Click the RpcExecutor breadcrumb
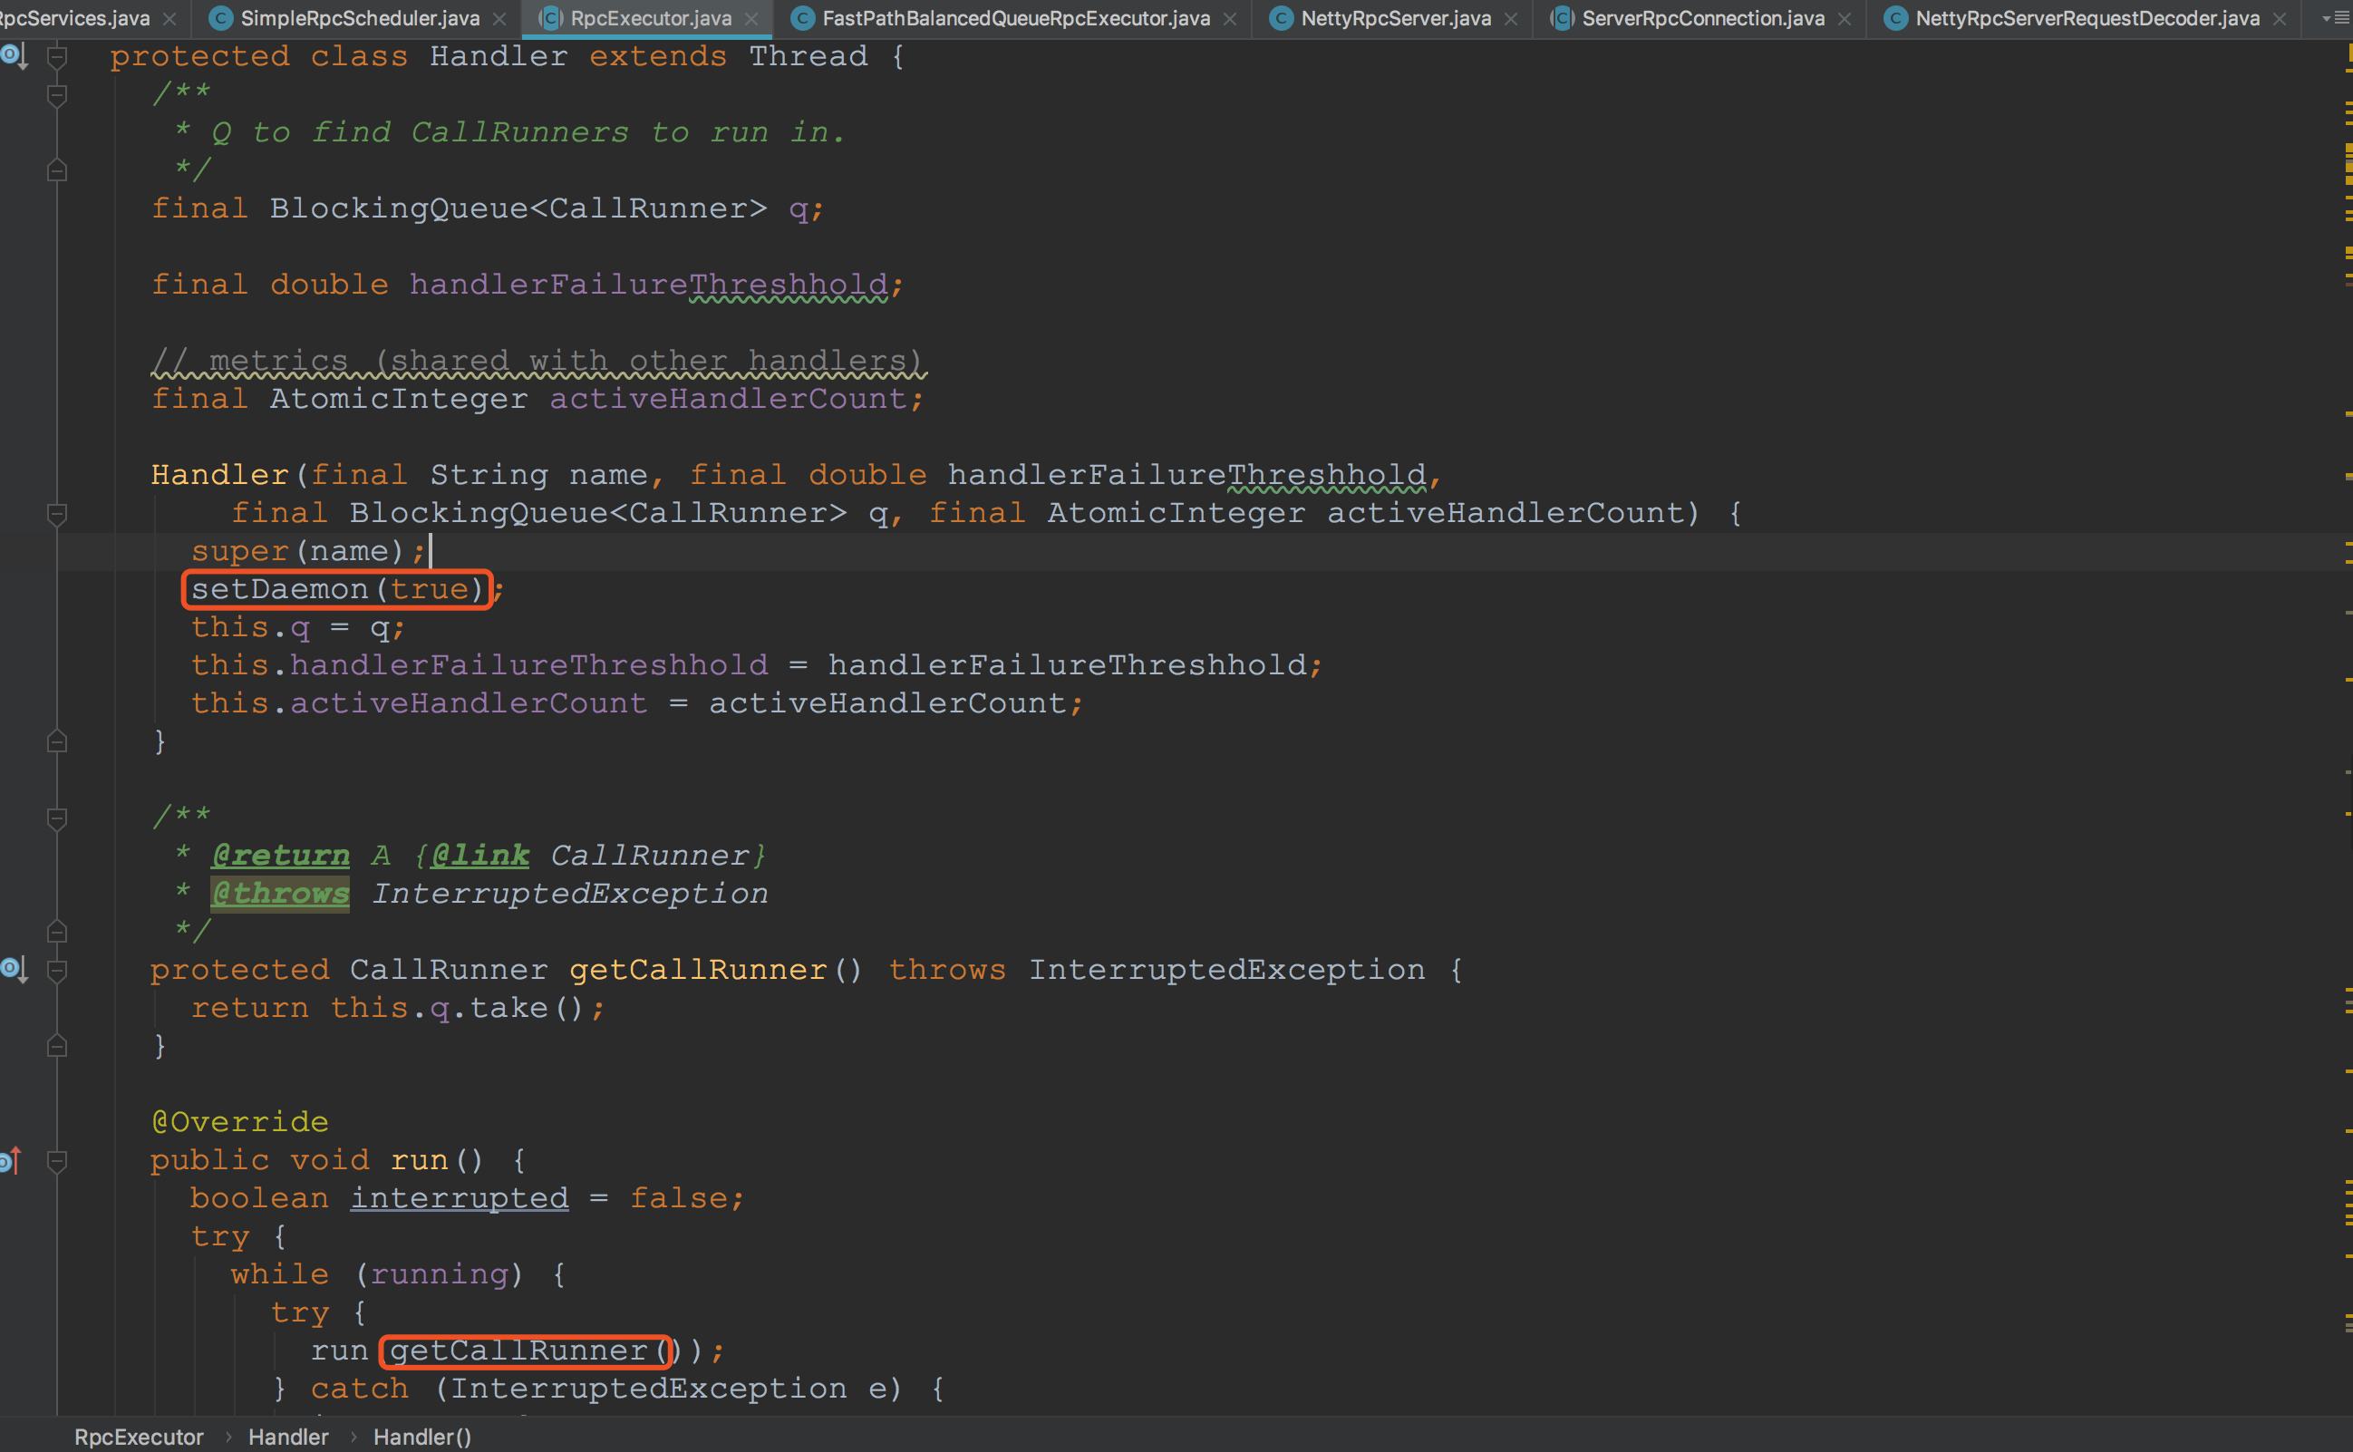The height and width of the screenshot is (1452, 2353). (x=140, y=1437)
